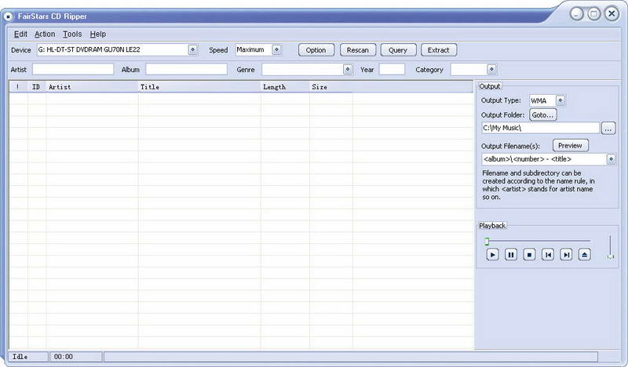Screen dimensions: 628x367
Task: Expand the Speed dropdown
Action: (x=277, y=49)
